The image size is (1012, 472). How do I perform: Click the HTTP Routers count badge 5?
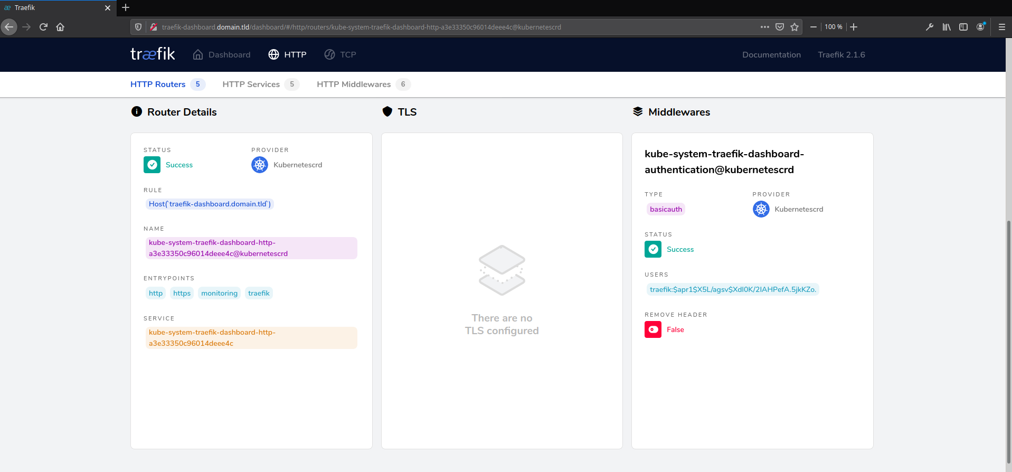(198, 84)
